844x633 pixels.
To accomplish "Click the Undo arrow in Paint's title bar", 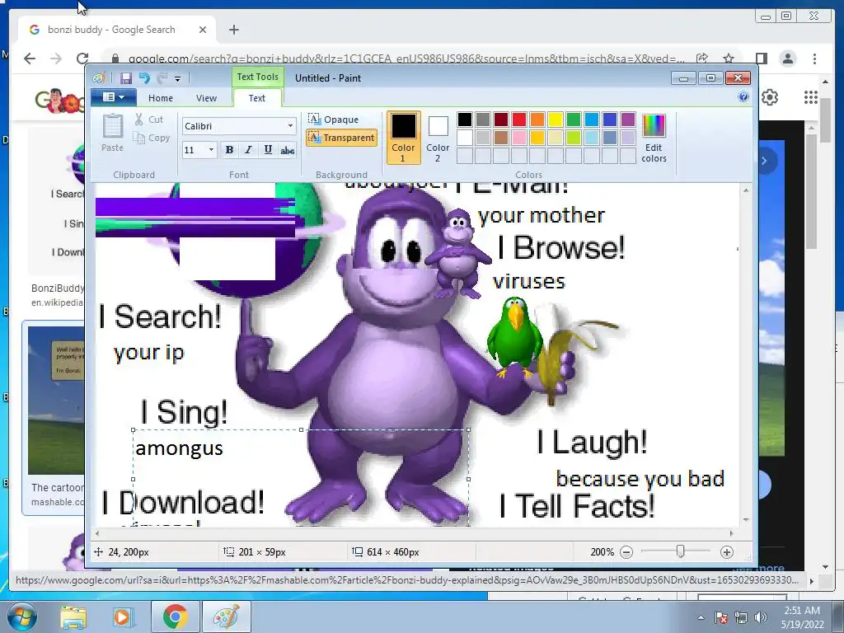I will (144, 78).
